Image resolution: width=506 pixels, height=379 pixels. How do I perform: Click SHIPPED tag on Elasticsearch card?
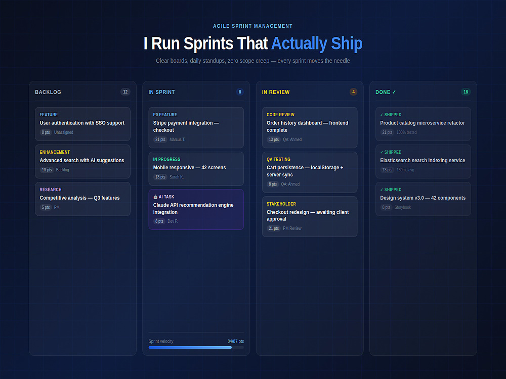point(391,152)
